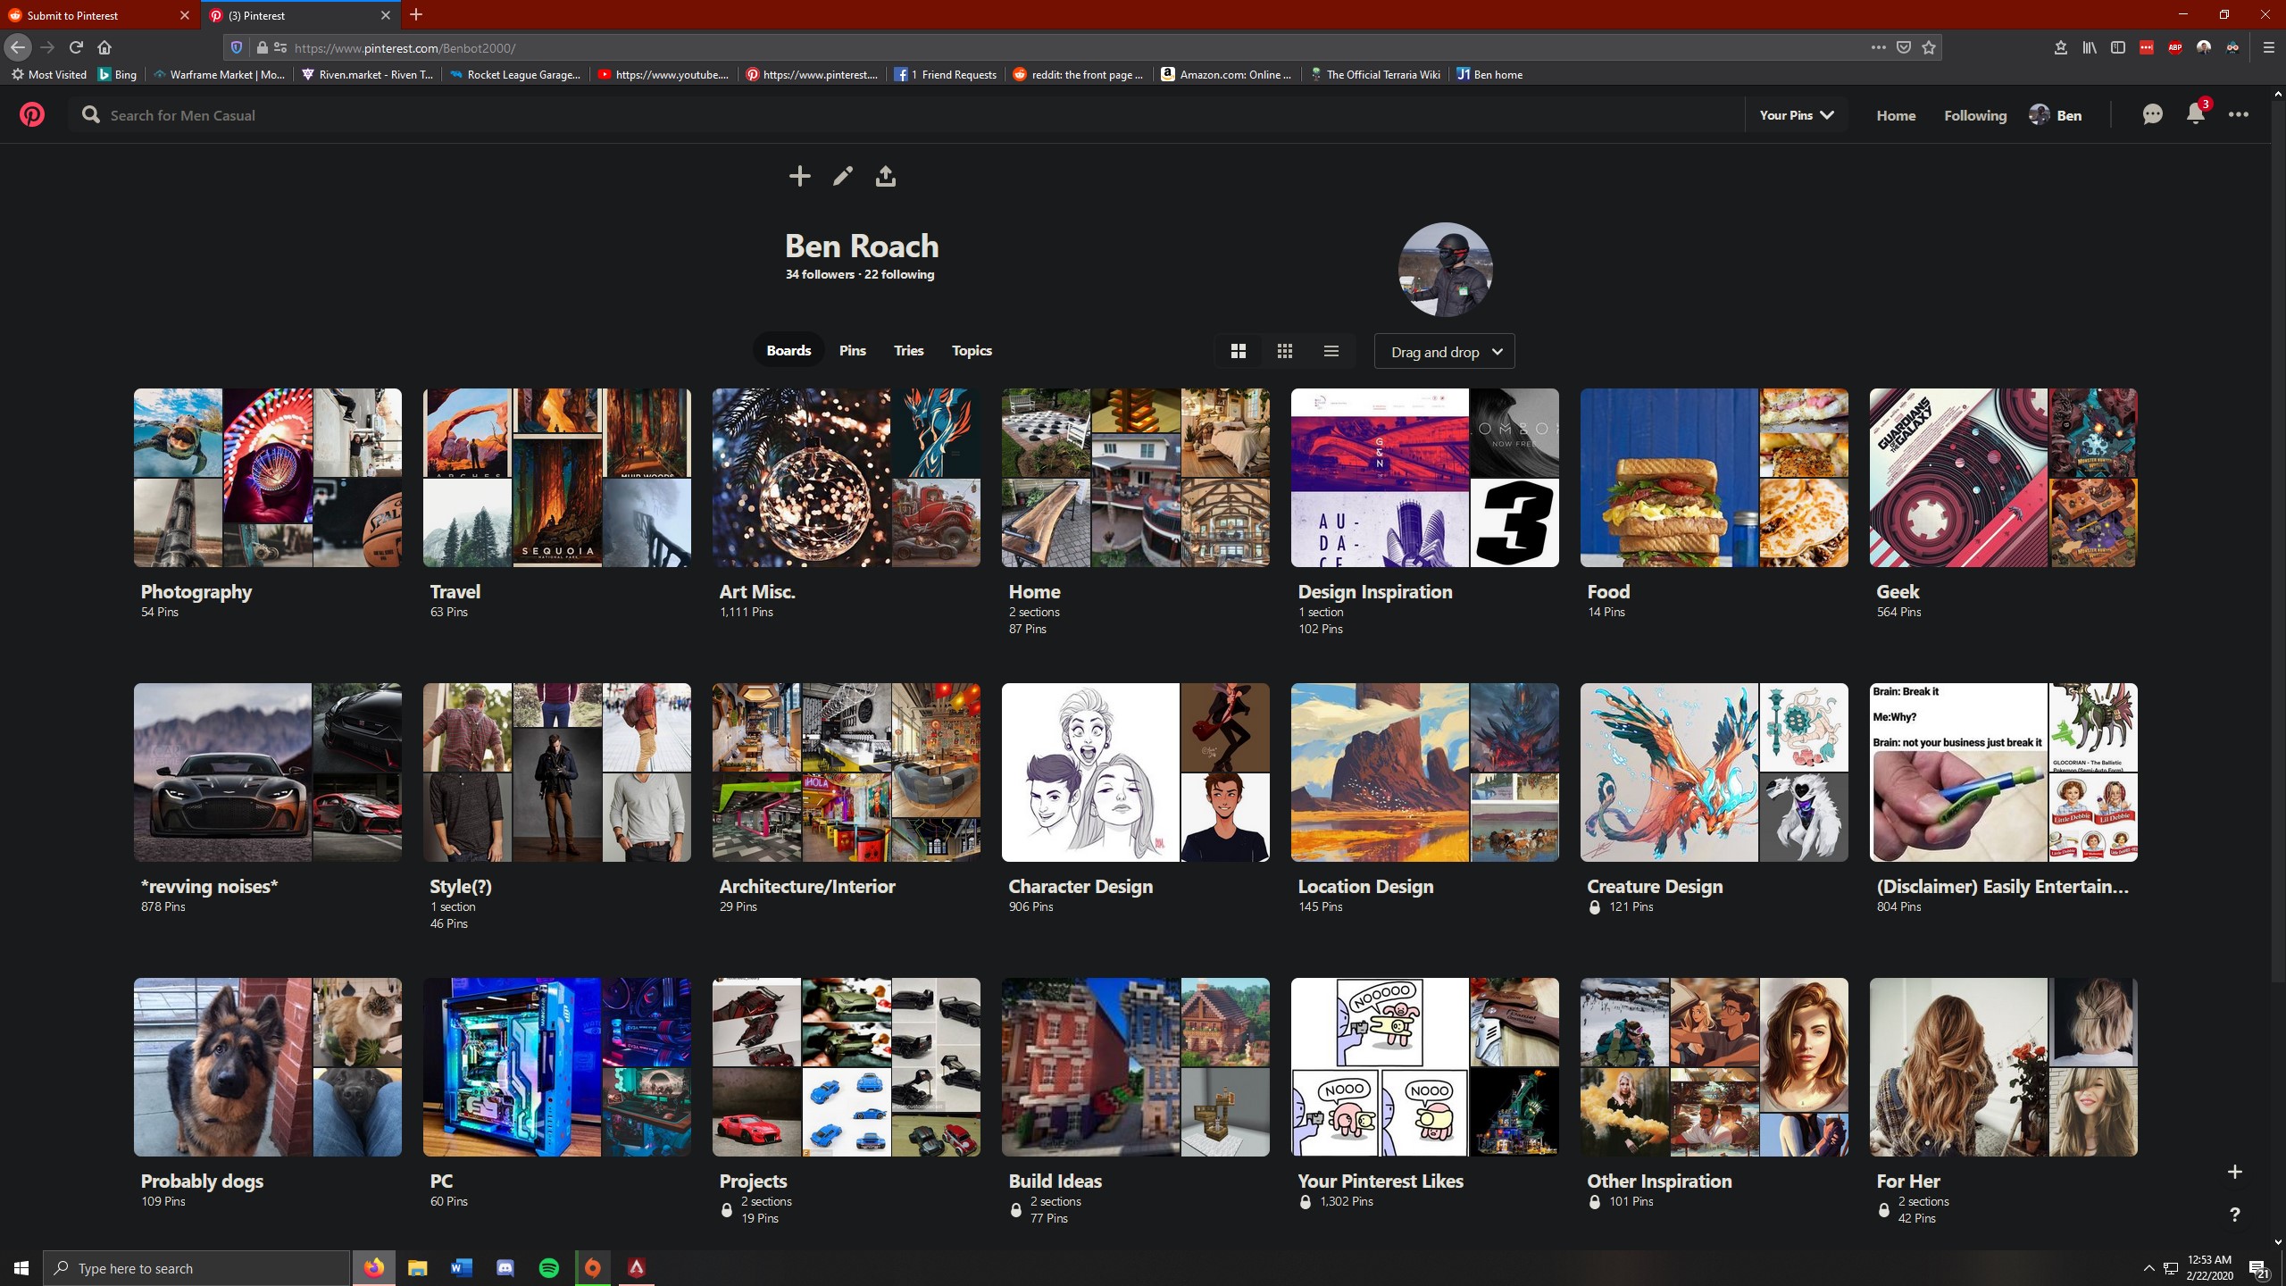Click the edit profile pencil icon
2286x1286 pixels.
[842, 176]
